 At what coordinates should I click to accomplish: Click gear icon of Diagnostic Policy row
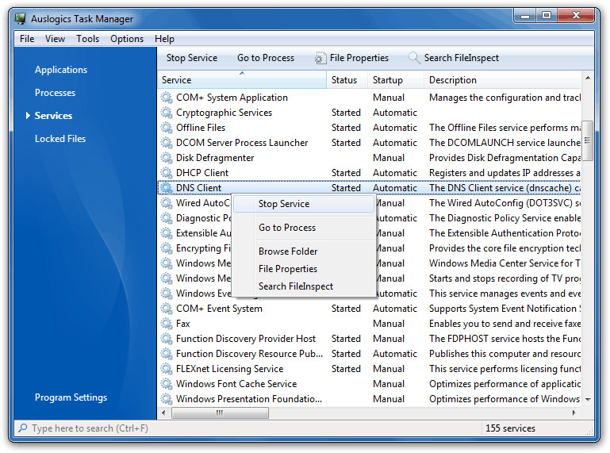coord(167,218)
